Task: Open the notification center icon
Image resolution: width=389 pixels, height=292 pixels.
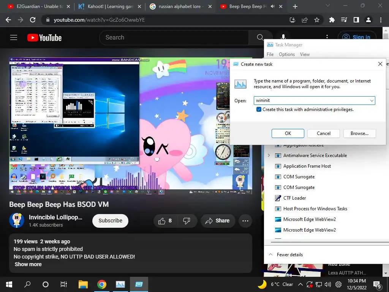Action: coord(377,284)
